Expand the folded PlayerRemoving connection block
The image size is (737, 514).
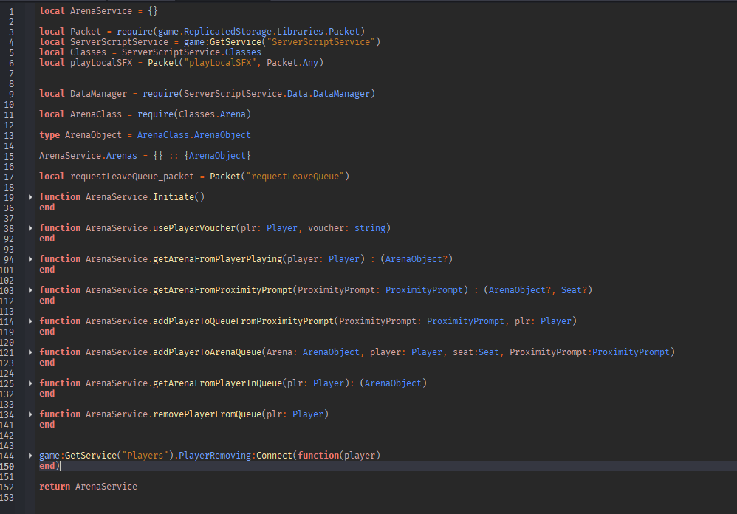click(x=30, y=456)
